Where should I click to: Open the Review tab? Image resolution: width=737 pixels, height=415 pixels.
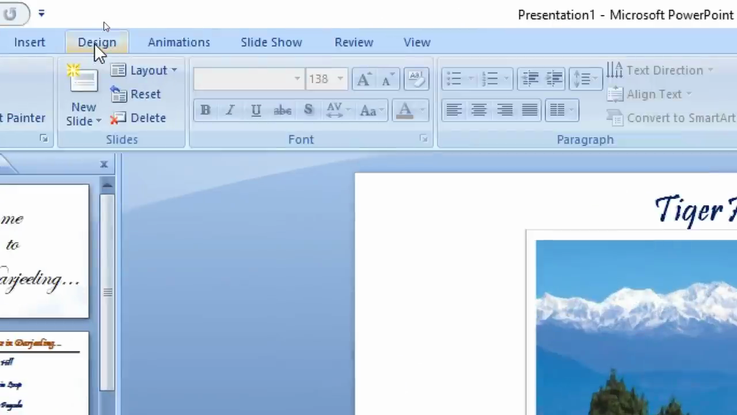click(354, 42)
